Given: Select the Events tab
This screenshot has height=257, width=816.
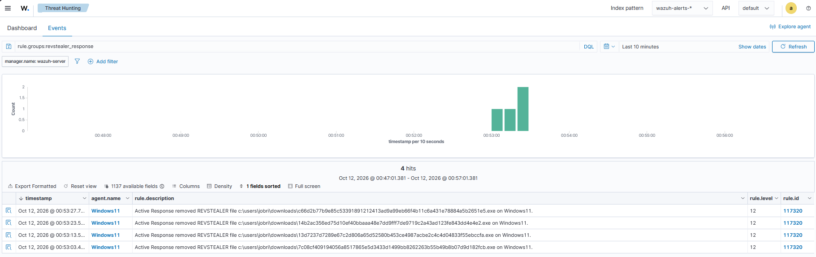Looking at the screenshot, I should 57,28.
